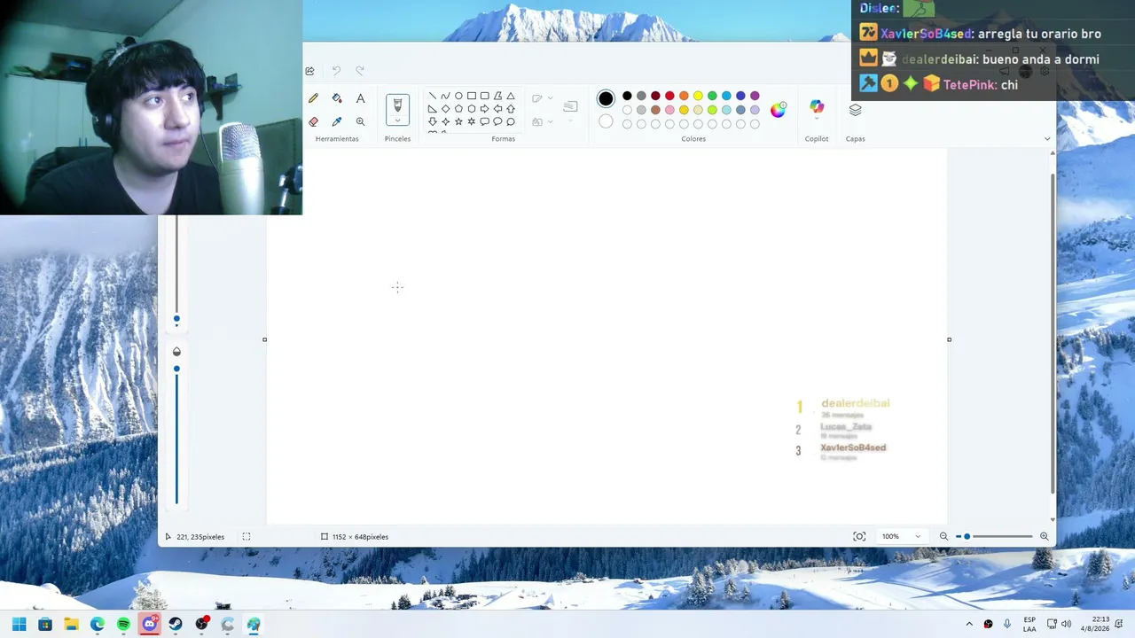Pick the orange color swatch
The height and width of the screenshot is (638, 1135).
684,96
